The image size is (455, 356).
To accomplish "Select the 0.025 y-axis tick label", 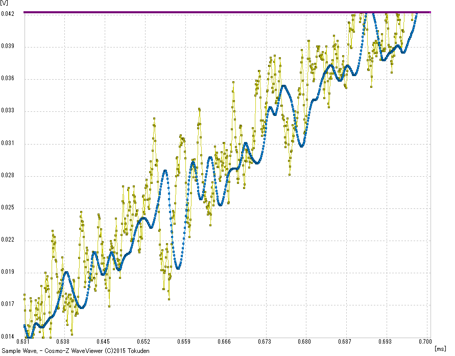I will click(8, 208).
